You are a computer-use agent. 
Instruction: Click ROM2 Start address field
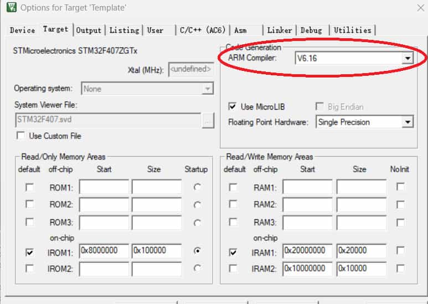pyautogui.click(x=104, y=204)
